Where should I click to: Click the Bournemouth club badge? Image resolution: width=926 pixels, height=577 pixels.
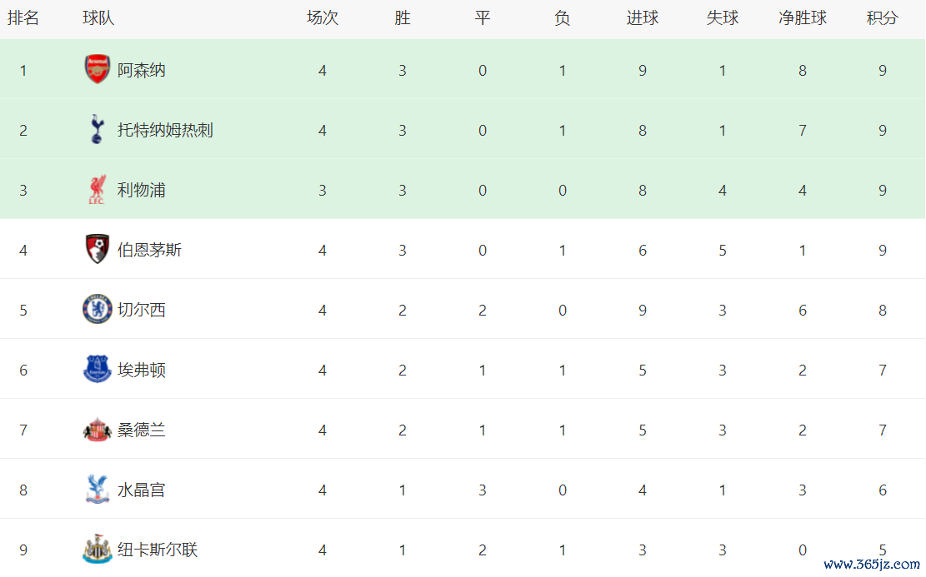(98, 250)
